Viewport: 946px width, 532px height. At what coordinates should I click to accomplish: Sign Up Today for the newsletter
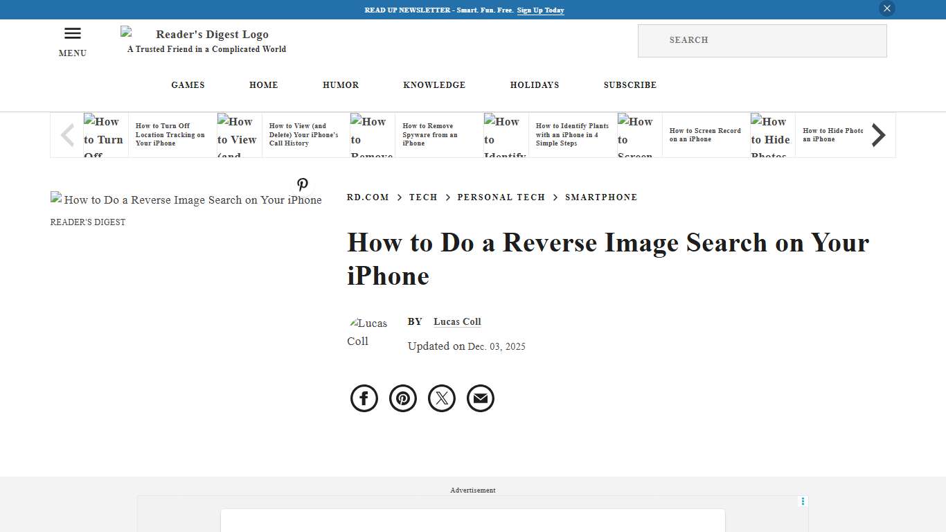point(540,10)
